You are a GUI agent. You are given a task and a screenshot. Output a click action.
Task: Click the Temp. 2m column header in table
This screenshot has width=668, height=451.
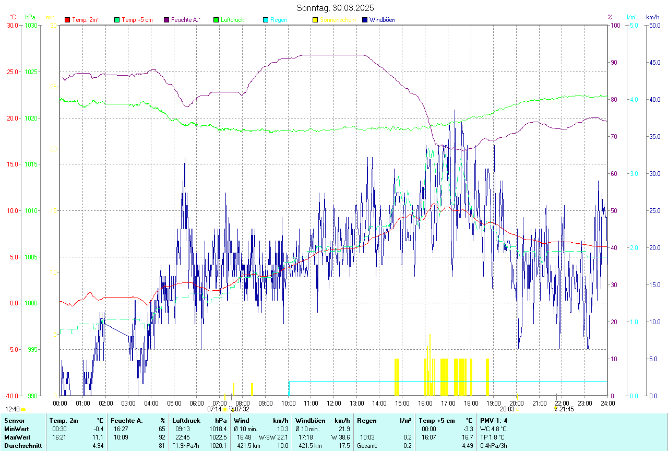pyautogui.click(x=64, y=420)
